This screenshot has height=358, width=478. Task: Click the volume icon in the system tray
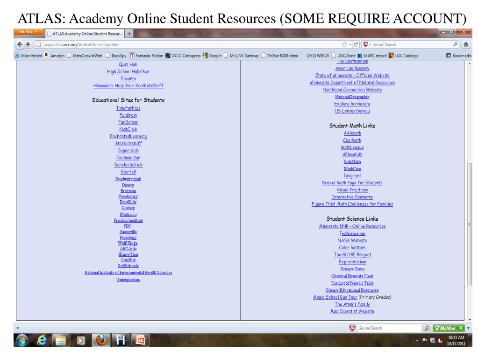tap(440, 341)
